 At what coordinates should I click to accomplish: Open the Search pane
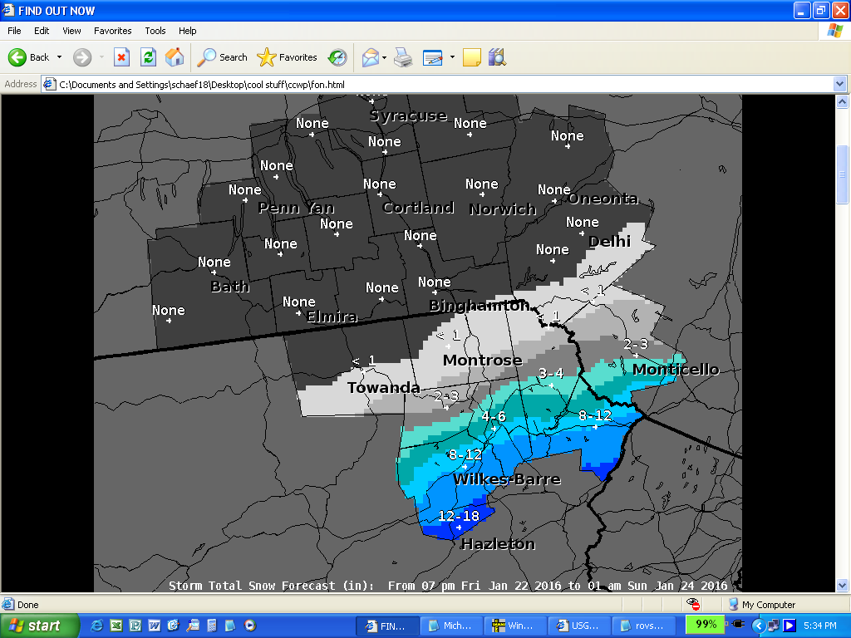click(x=222, y=57)
